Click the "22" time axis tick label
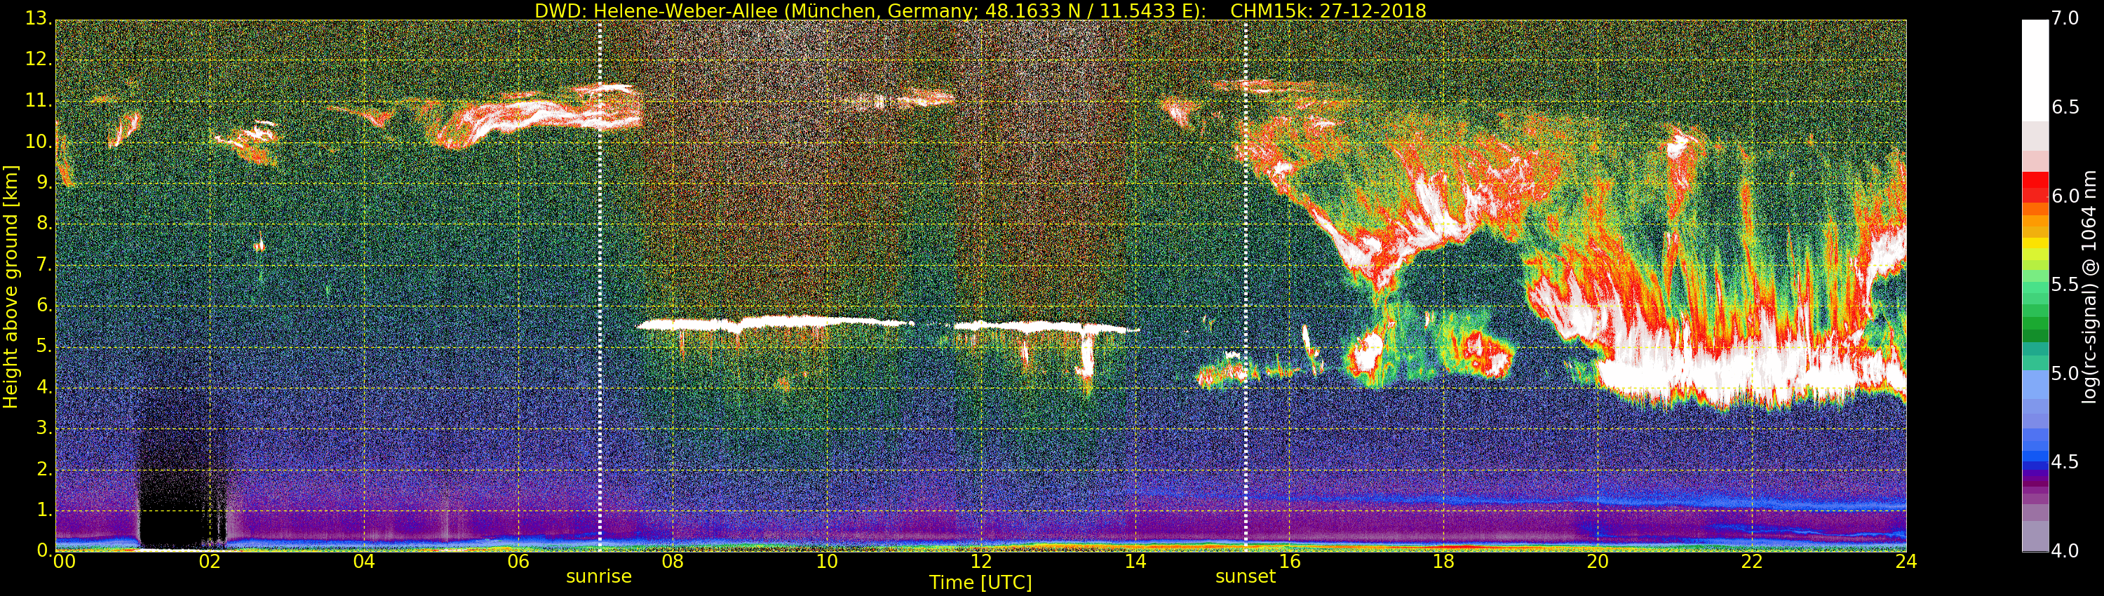 click(1752, 562)
